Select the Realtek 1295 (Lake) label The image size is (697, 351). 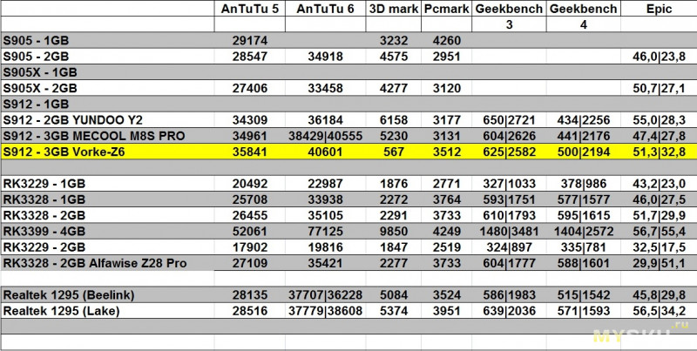point(61,311)
